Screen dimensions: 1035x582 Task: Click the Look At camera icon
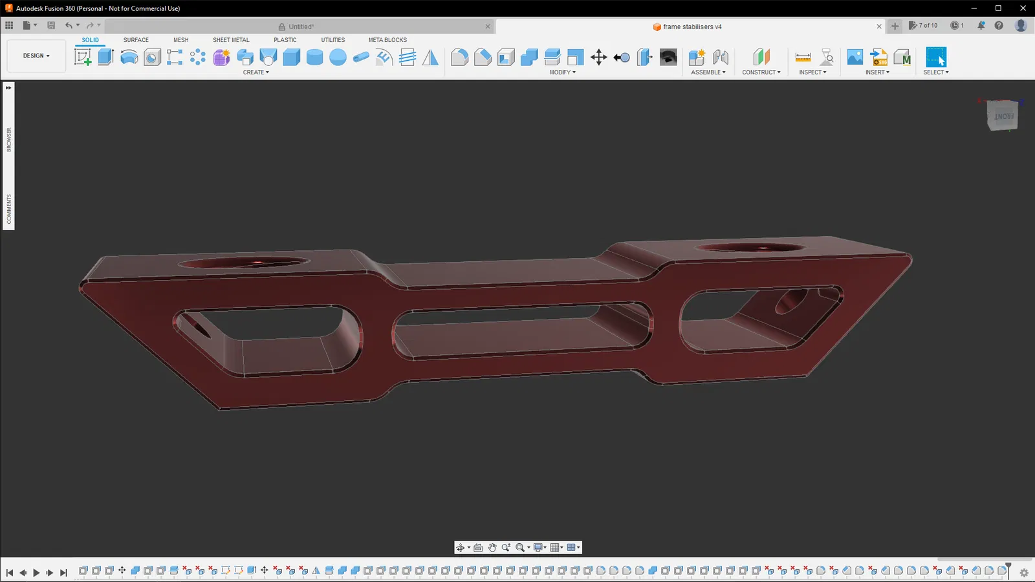click(x=478, y=548)
